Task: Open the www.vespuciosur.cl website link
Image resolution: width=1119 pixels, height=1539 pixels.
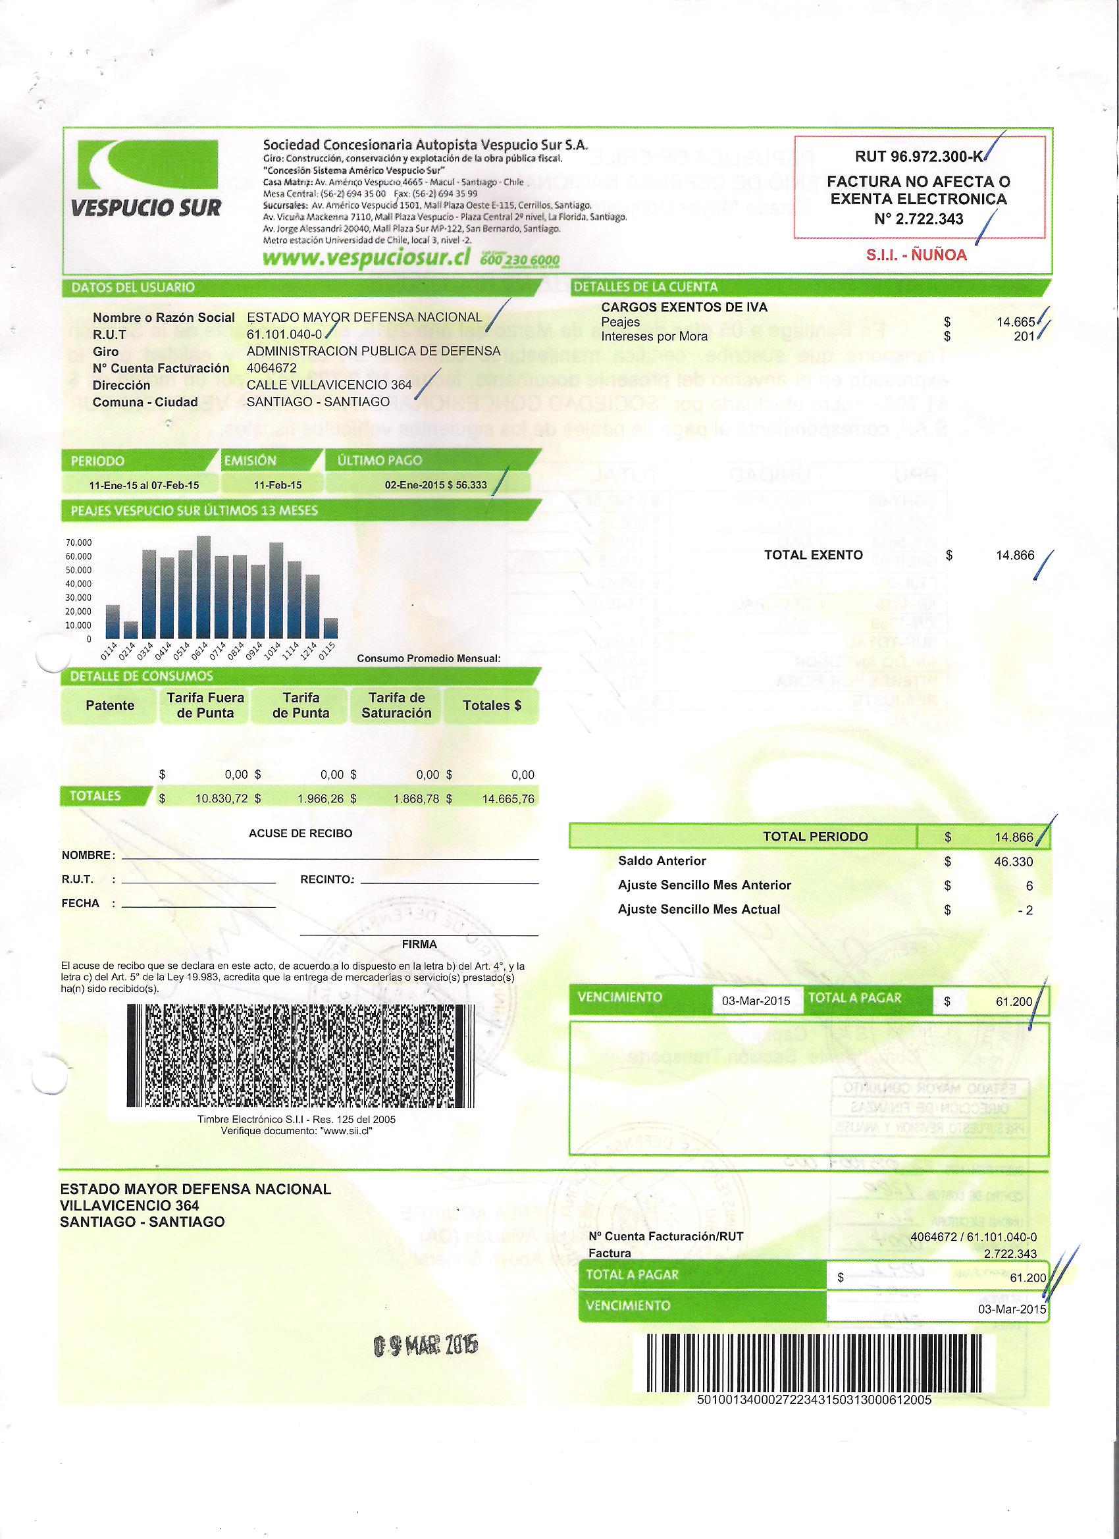Action: (x=367, y=259)
